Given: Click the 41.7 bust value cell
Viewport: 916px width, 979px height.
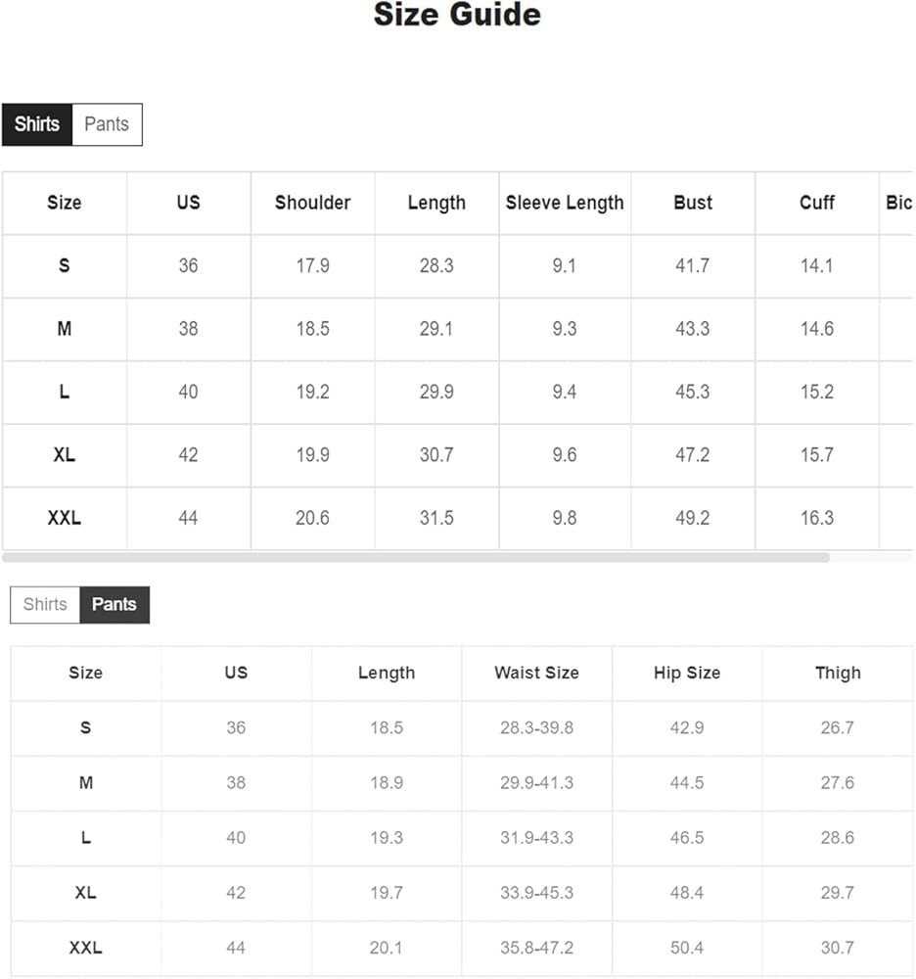Looking at the screenshot, I should 692,265.
